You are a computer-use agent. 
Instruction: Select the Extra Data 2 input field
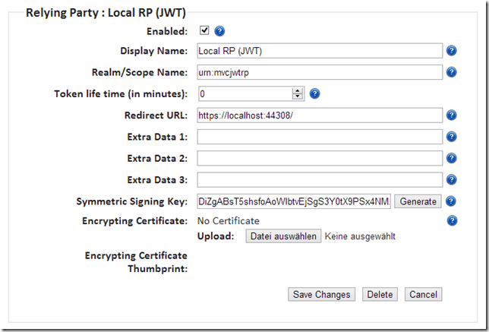point(319,158)
